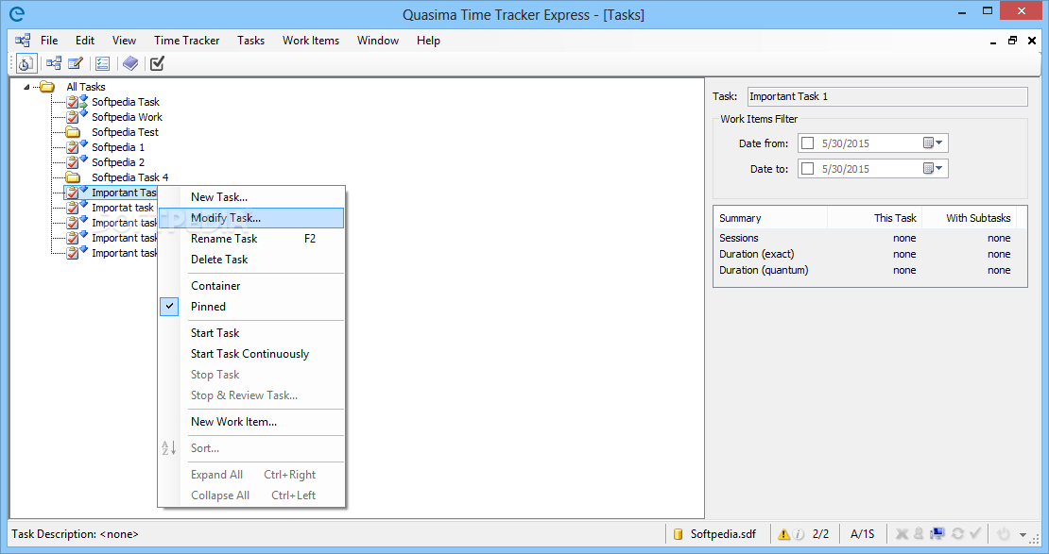Click the Work Items pencil toolbar icon
This screenshot has height=554, width=1049.
(x=76, y=63)
